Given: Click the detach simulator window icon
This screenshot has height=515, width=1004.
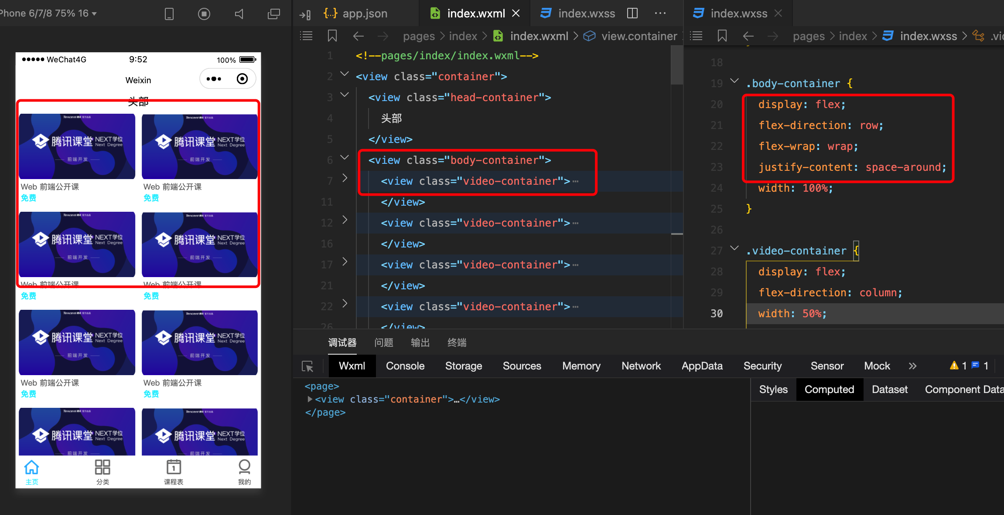Looking at the screenshot, I should 273,14.
